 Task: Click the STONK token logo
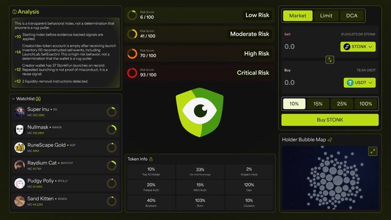[347, 47]
